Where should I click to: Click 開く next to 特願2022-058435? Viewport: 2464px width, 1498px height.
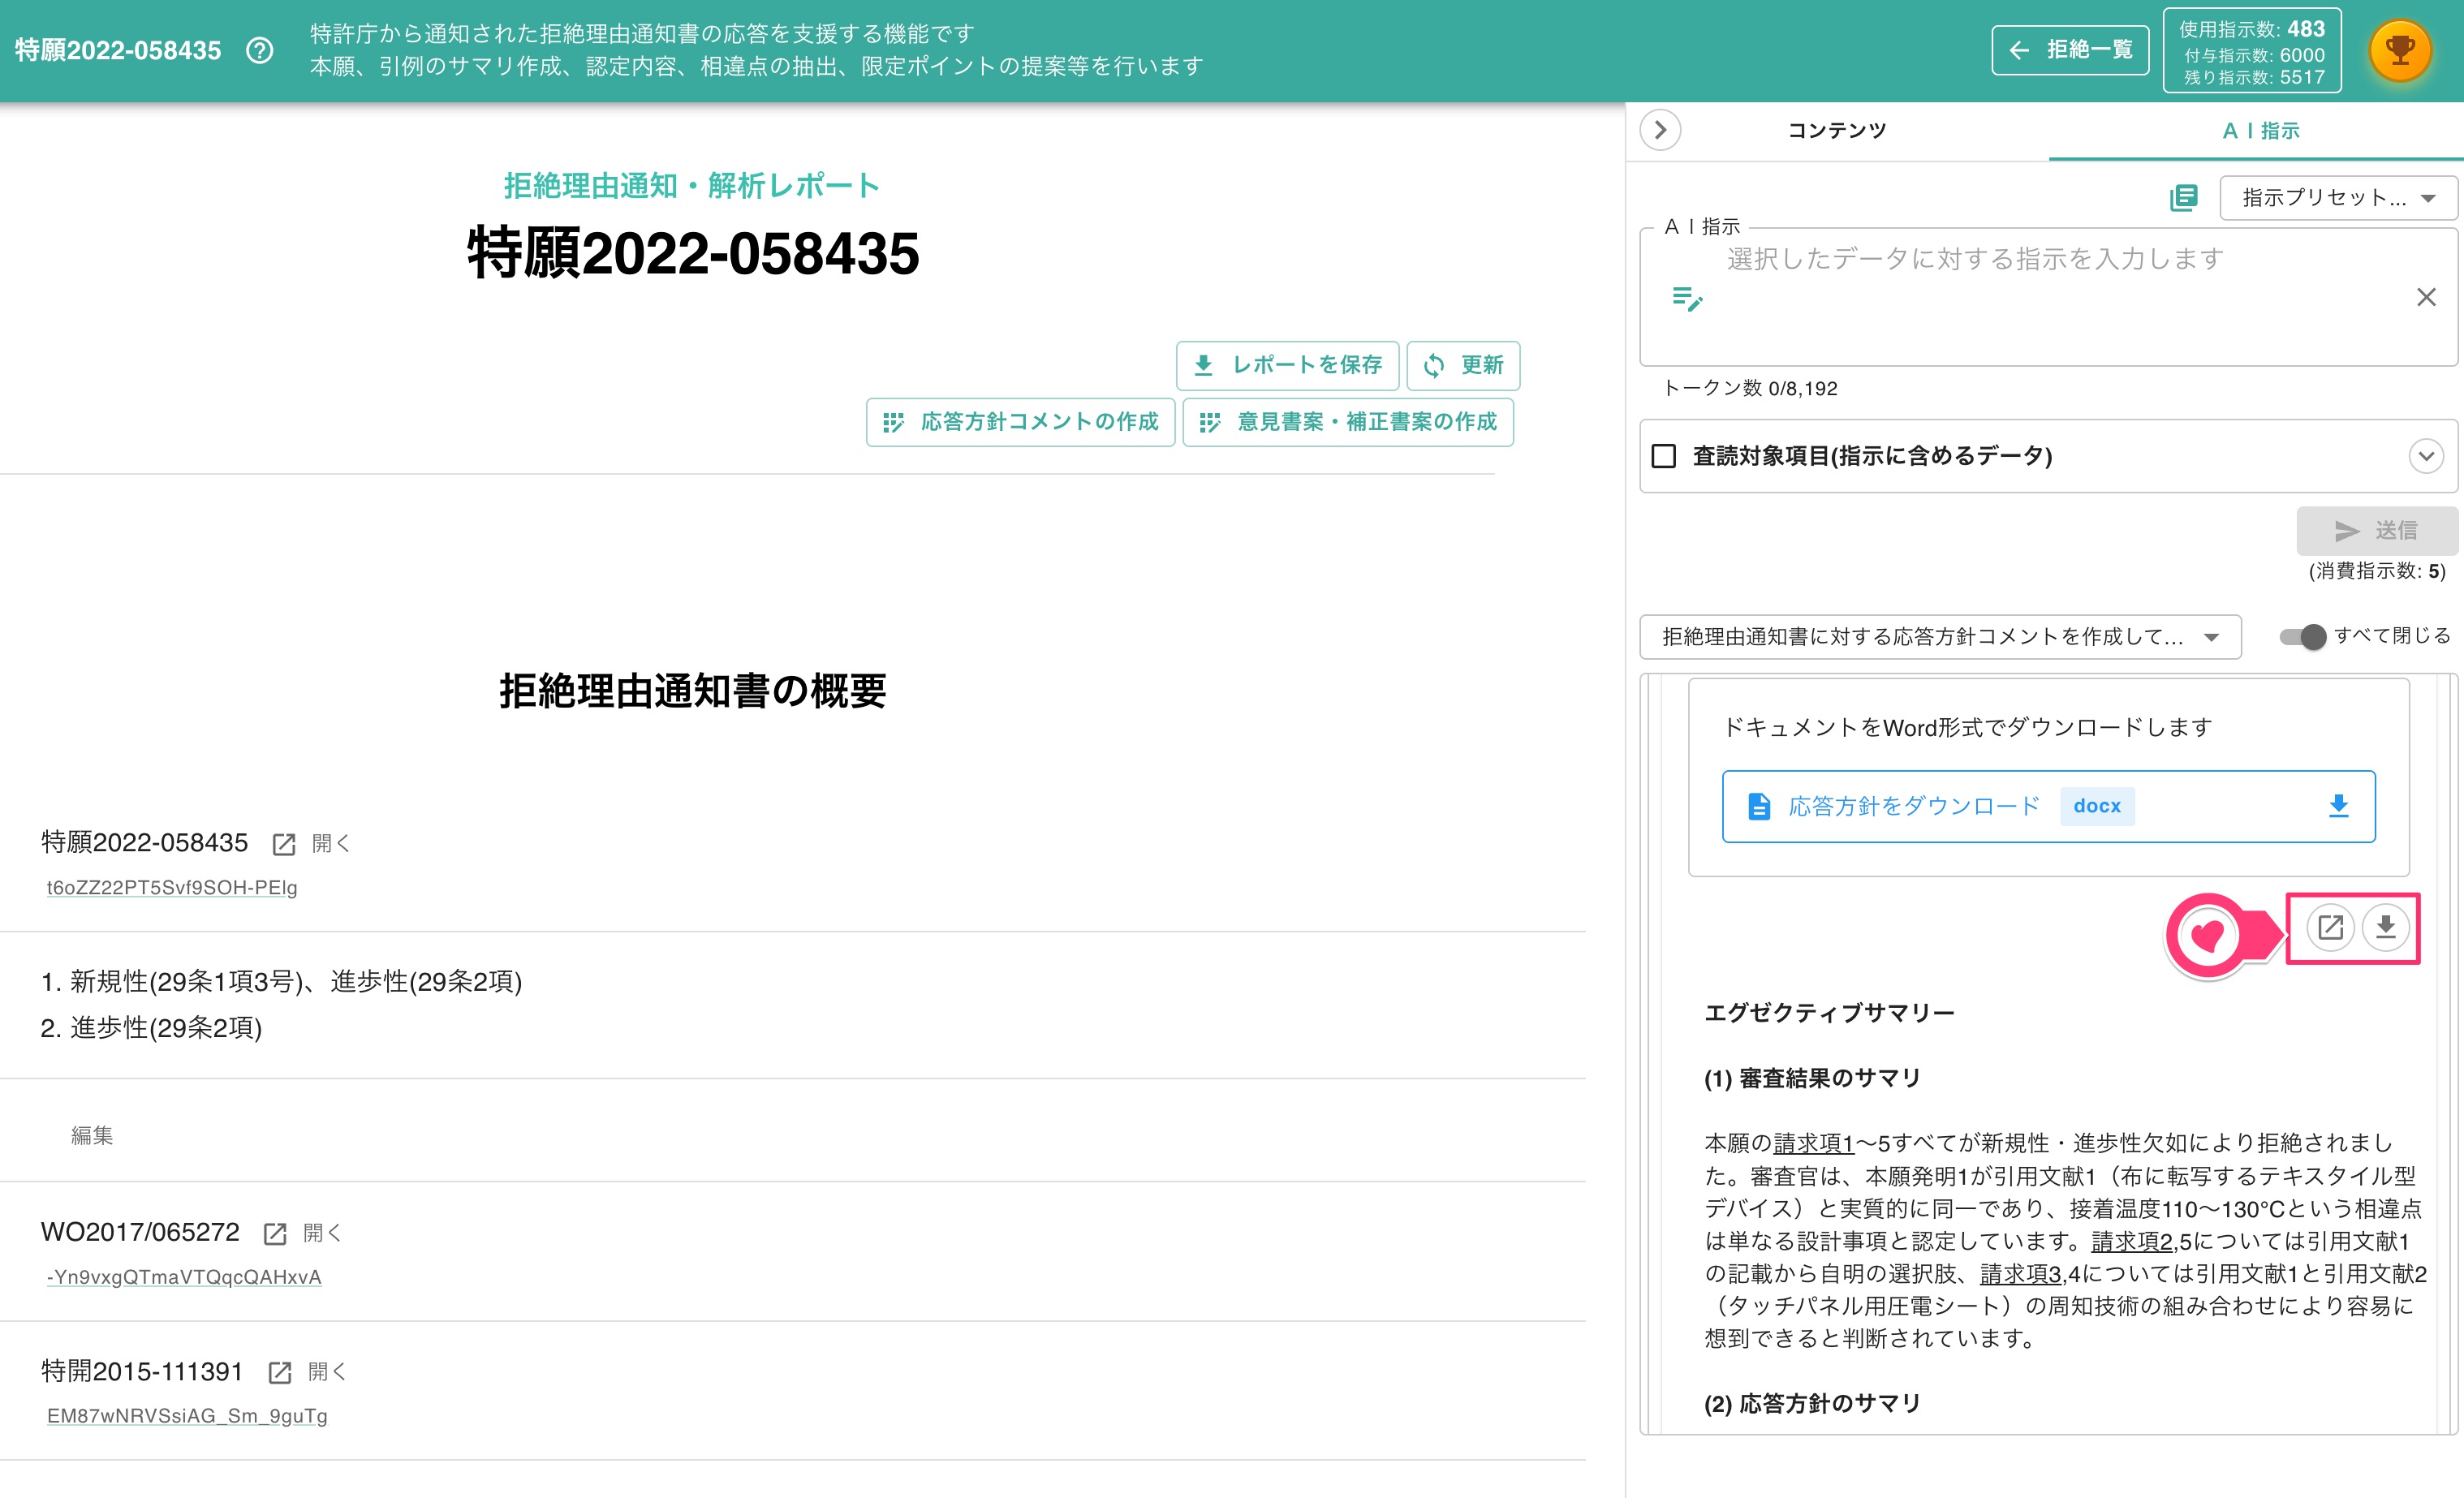click(x=331, y=843)
